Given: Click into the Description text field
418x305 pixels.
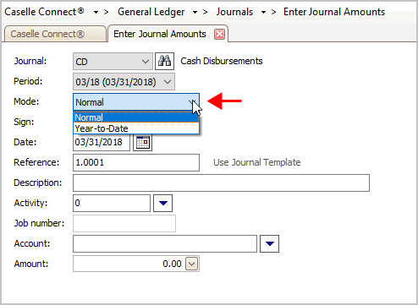Looking at the screenshot, I should pyautogui.click(x=221, y=182).
